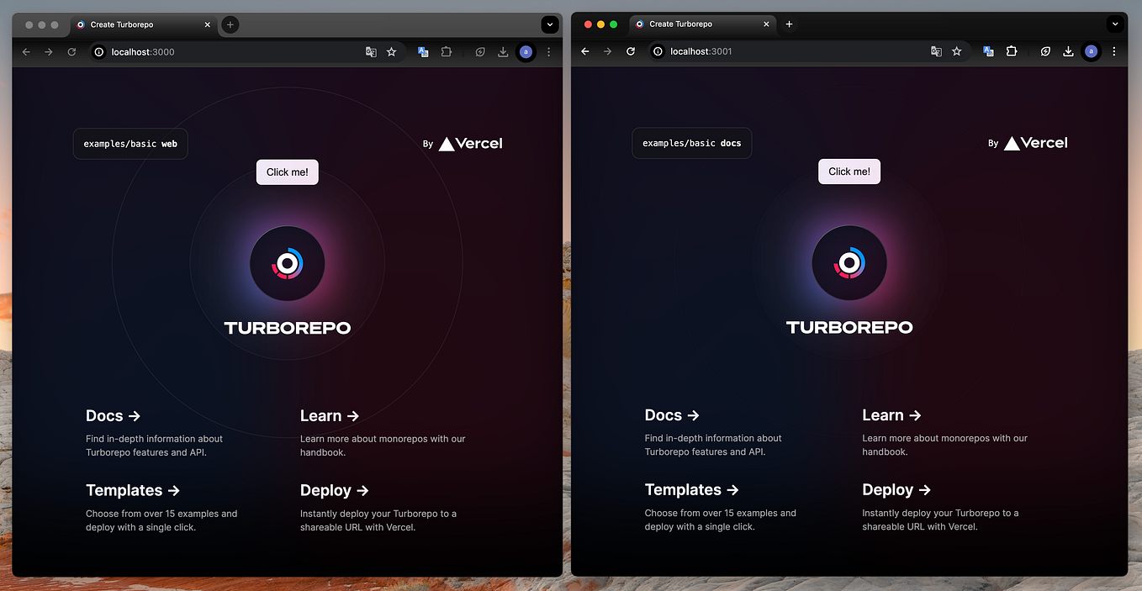
Task: Click Vercel logo in localhost:3001 page
Action: click(x=1036, y=143)
